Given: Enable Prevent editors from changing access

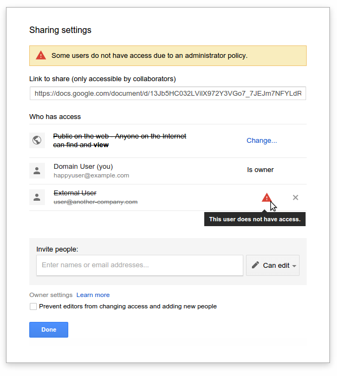Looking at the screenshot, I should click(34, 307).
